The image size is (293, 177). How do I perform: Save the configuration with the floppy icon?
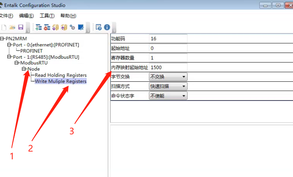tap(21, 28)
